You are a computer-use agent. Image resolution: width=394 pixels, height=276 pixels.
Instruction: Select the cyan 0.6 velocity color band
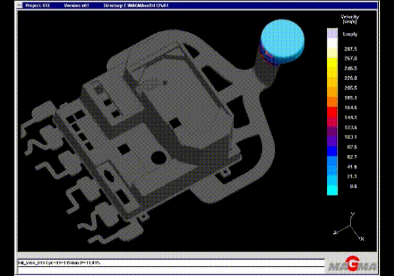click(x=332, y=187)
